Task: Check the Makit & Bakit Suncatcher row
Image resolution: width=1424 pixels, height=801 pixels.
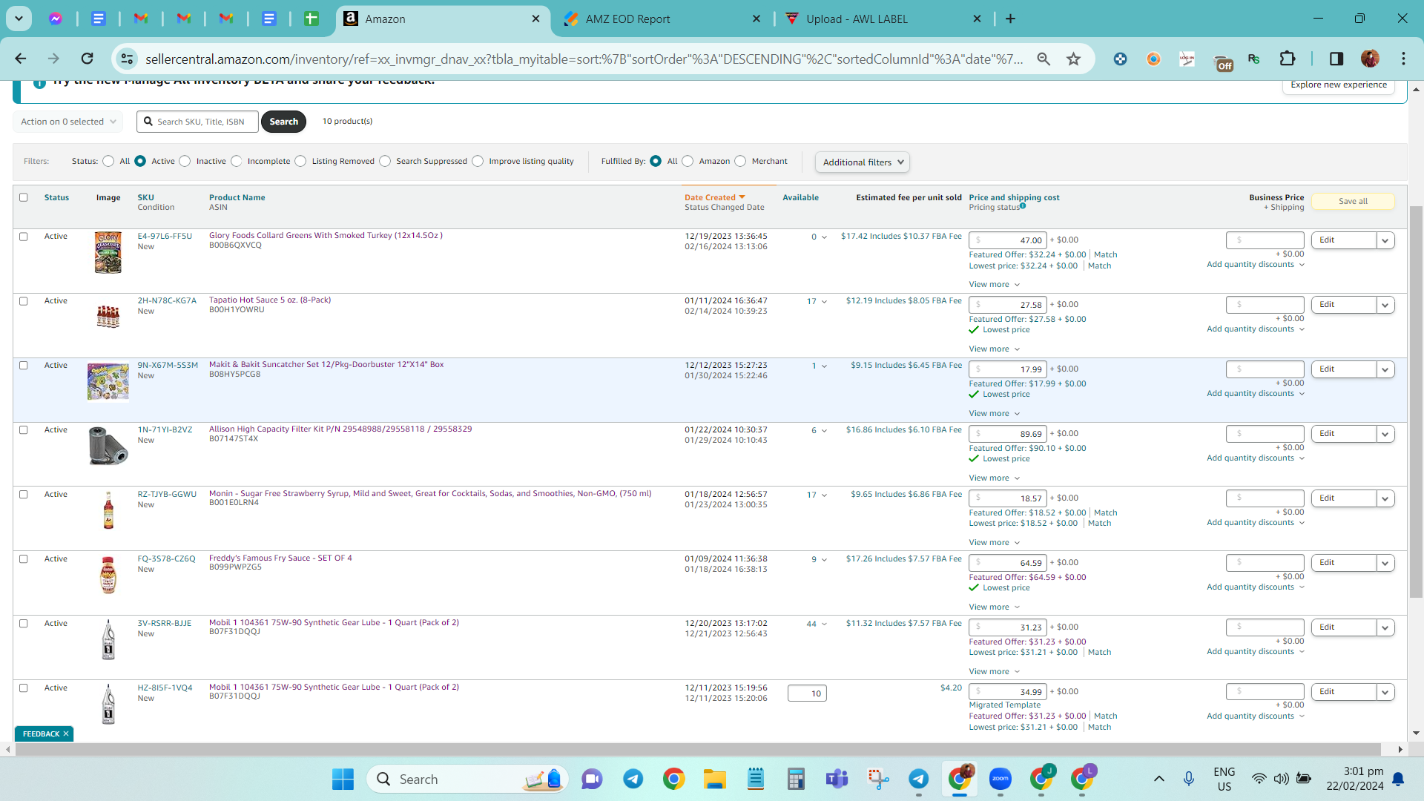Action: [x=24, y=366]
